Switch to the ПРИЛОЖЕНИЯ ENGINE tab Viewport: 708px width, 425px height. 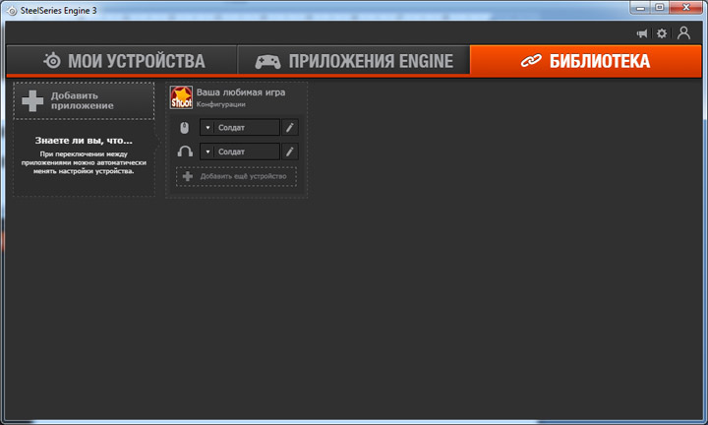354,61
